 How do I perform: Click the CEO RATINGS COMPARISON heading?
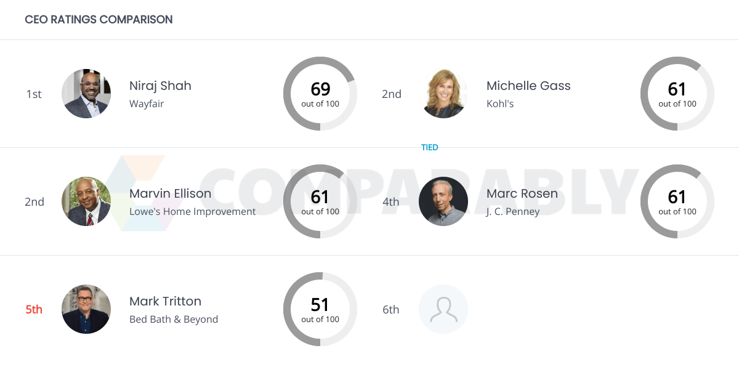pyautogui.click(x=99, y=19)
